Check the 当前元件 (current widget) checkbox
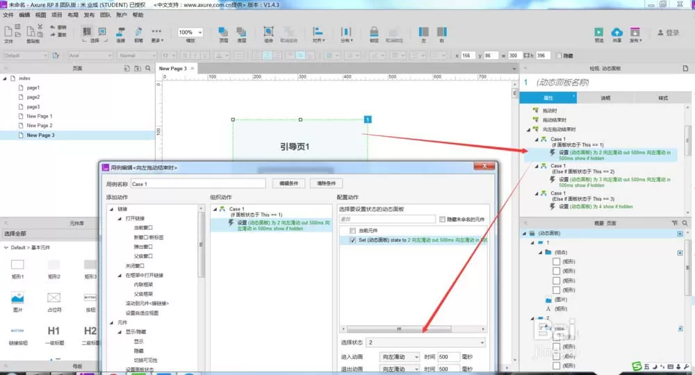Viewport: 695px width, 375px height. click(x=352, y=231)
